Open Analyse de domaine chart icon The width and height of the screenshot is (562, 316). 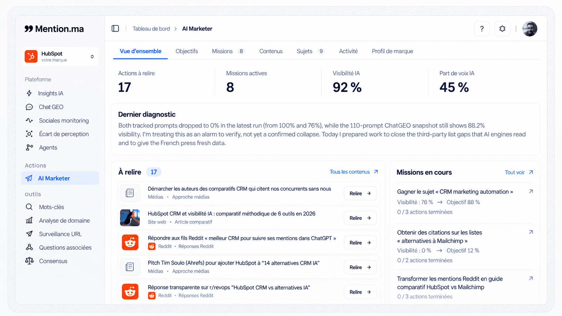click(x=29, y=220)
